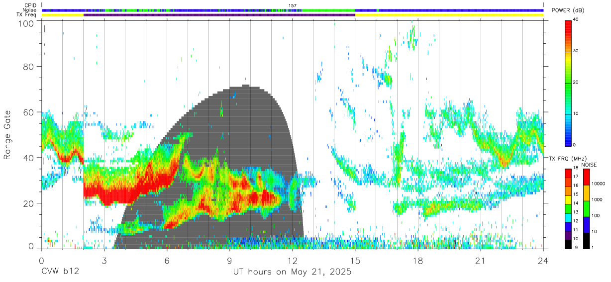This screenshot has width=611, height=282.
Task: Click the x-axis tick label 18
Action: [417, 261]
